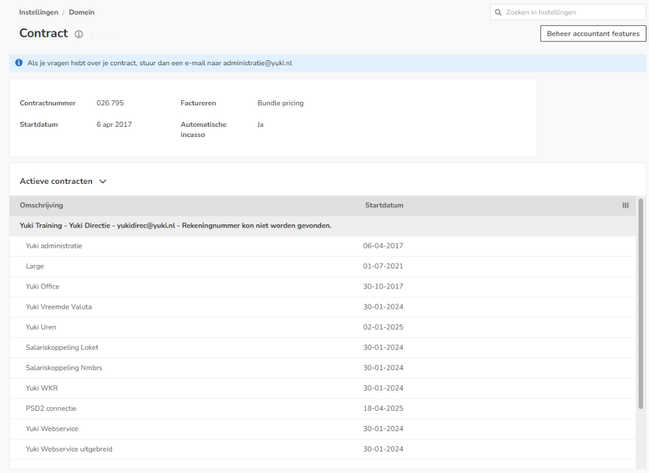Click the date 06-04-2017
The height and width of the screenshot is (473, 649).
(x=384, y=246)
